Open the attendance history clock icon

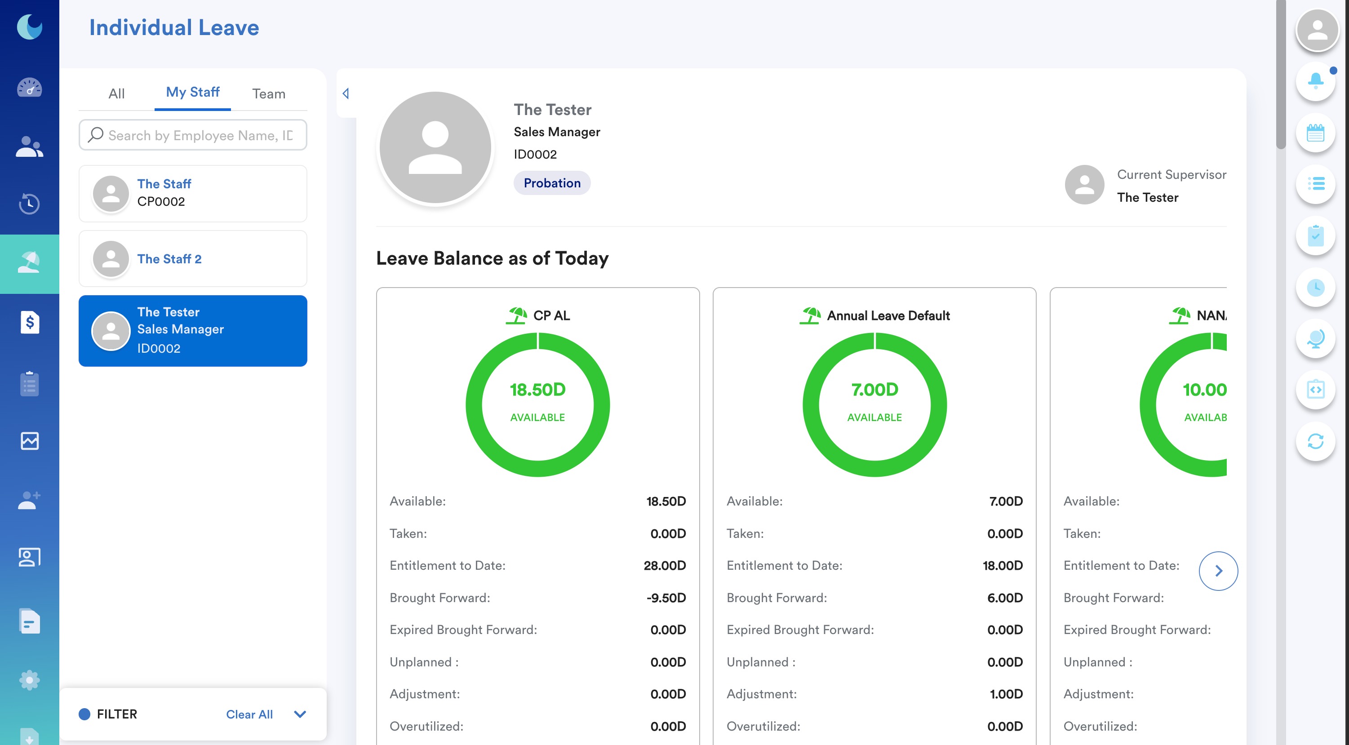[x=29, y=204]
